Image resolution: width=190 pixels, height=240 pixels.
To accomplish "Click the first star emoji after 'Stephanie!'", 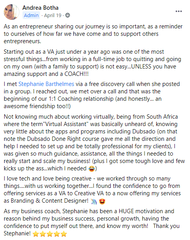I will (36, 234).
